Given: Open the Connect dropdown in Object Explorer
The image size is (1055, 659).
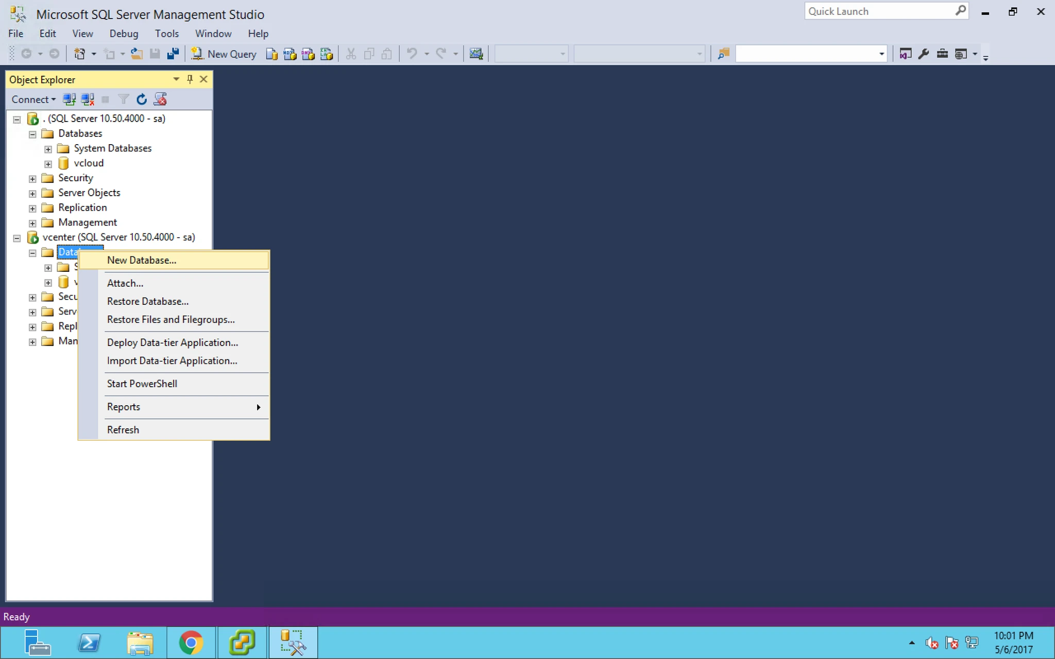Looking at the screenshot, I should (33, 99).
